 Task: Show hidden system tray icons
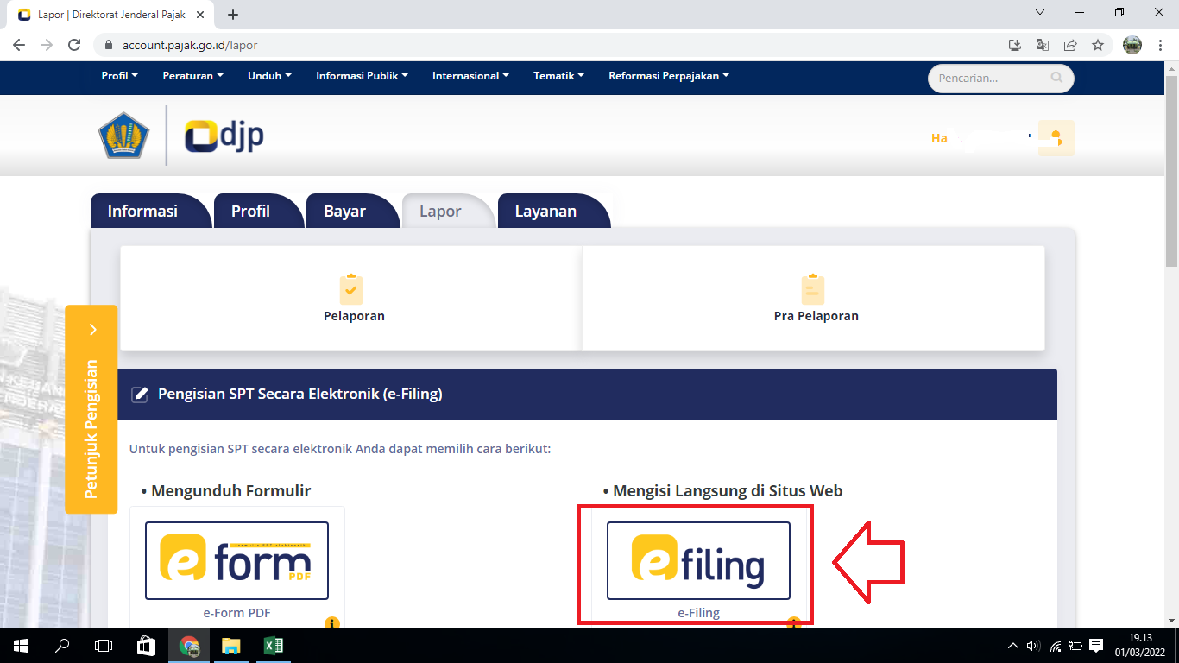click(x=1013, y=646)
